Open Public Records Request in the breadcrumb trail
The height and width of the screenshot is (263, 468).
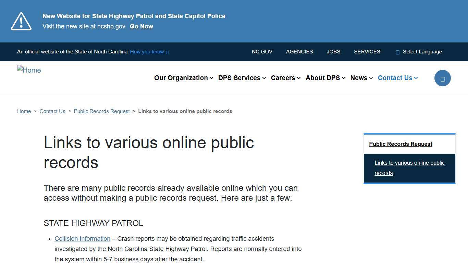click(x=102, y=111)
